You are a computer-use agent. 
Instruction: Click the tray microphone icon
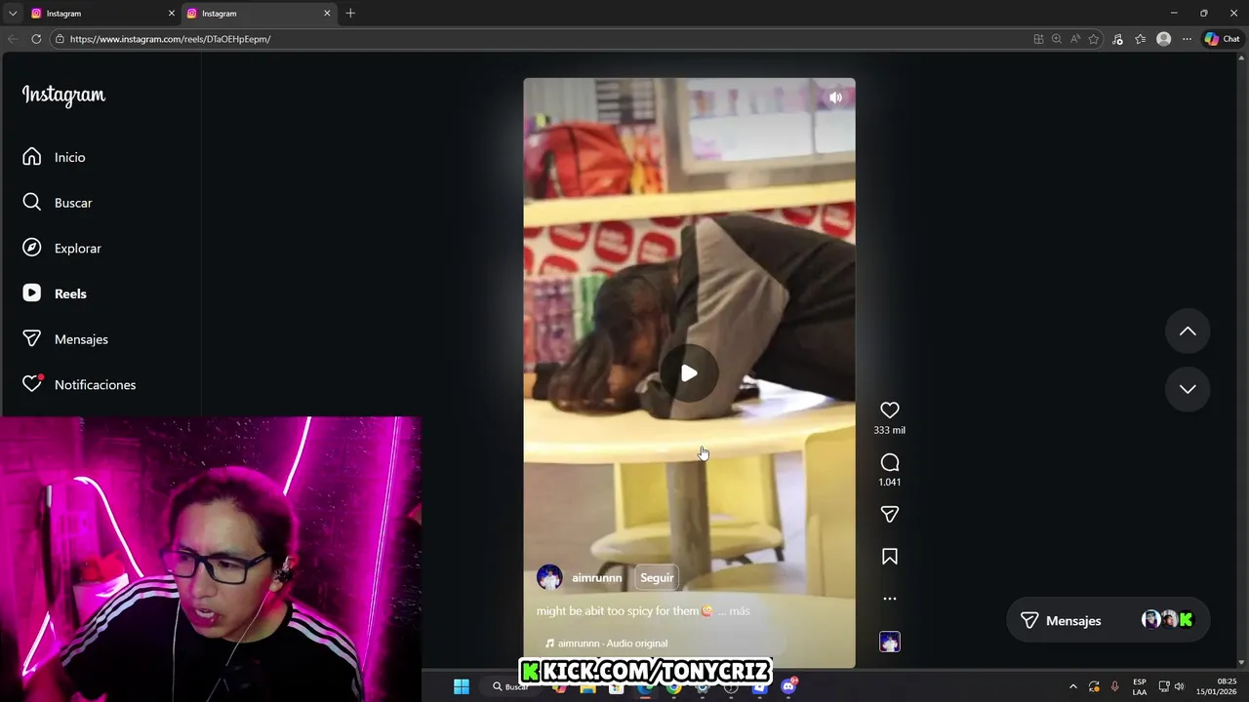coord(1115,686)
